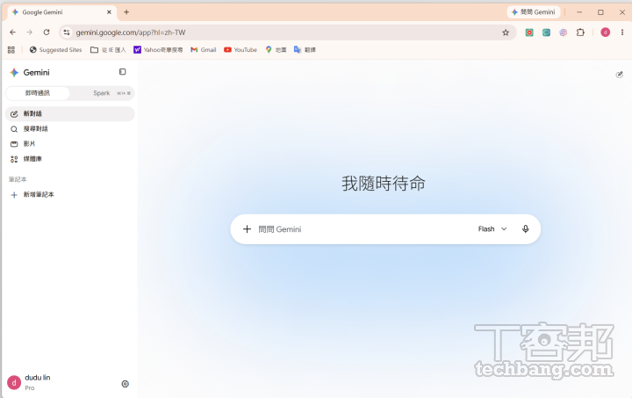The height and width of the screenshot is (398, 632).
Task: Open the Gmail bookmark
Action: tap(204, 49)
